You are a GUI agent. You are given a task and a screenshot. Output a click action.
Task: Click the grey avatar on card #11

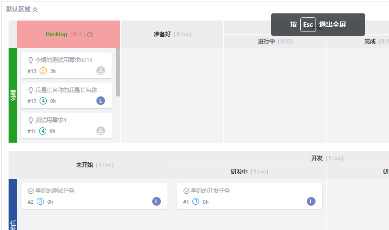tap(101, 131)
